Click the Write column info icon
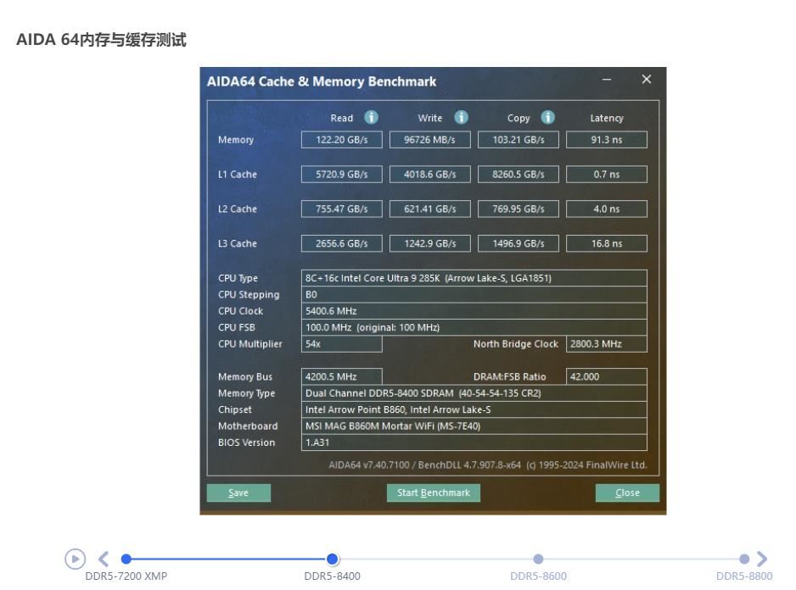This screenshot has width=796, height=590. pos(461,117)
